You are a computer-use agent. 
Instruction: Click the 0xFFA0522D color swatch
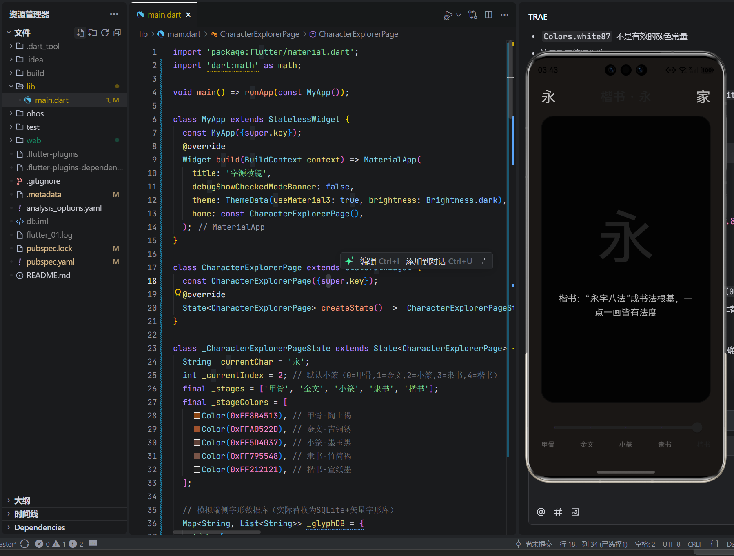point(197,429)
